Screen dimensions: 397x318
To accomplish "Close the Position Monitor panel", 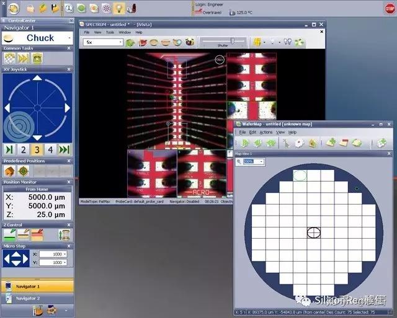I will pos(69,182).
